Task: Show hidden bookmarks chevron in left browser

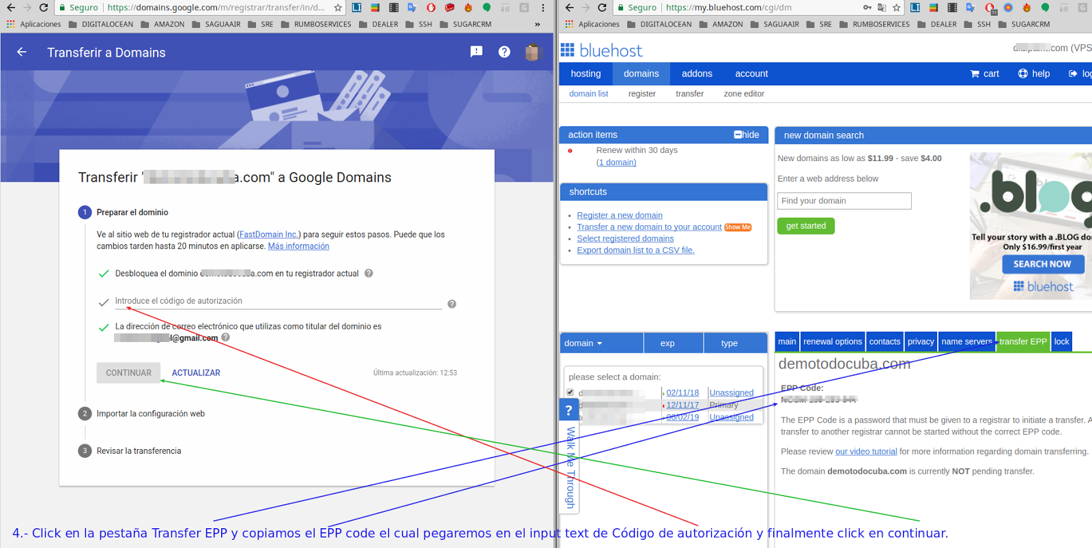Action: click(537, 24)
